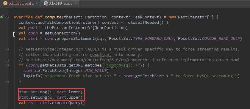This screenshot has width=250, height=109.
Task: Click the override gutter marker beside compute
Action: pyautogui.click(x=2, y=17)
